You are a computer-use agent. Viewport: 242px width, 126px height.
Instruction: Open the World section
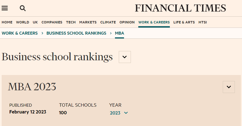(x=22, y=22)
